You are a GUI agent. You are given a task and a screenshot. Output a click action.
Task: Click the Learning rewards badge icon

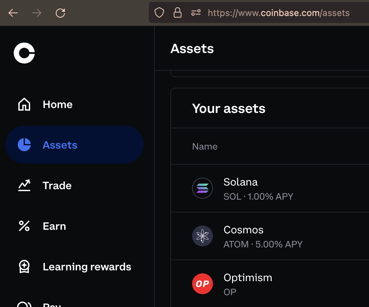[x=24, y=266]
